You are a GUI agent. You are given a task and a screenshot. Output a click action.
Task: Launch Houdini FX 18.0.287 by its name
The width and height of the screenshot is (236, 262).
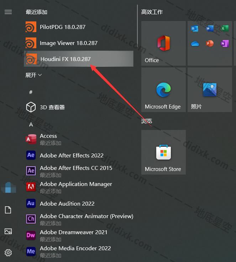tap(65, 59)
